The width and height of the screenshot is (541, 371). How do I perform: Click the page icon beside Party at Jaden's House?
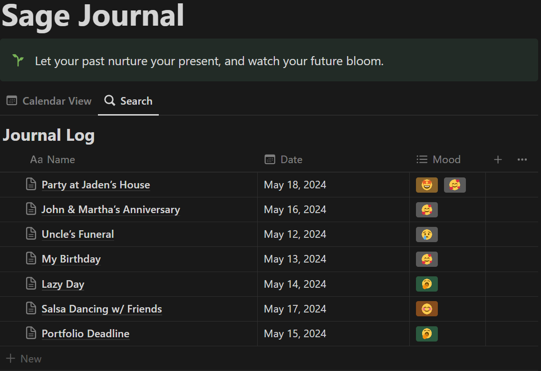[x=31, y=184]
